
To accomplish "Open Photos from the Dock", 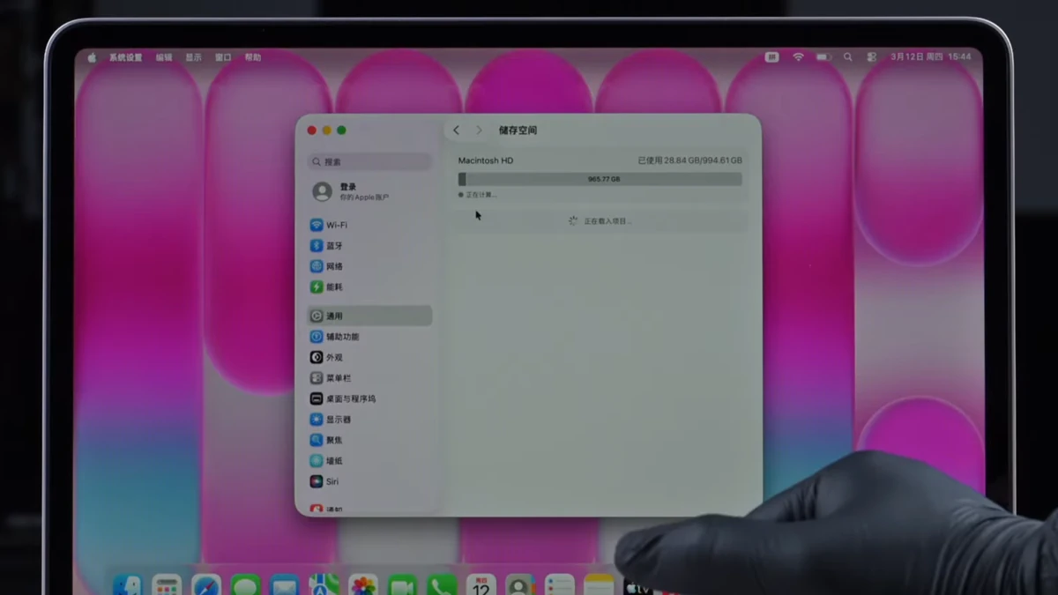I will [x=362, y=585].
